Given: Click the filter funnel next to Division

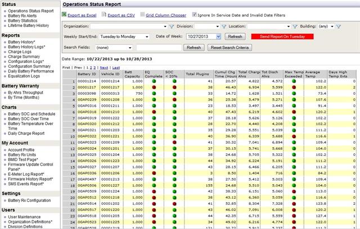Looking at the screenshot, I should [223, 26].
